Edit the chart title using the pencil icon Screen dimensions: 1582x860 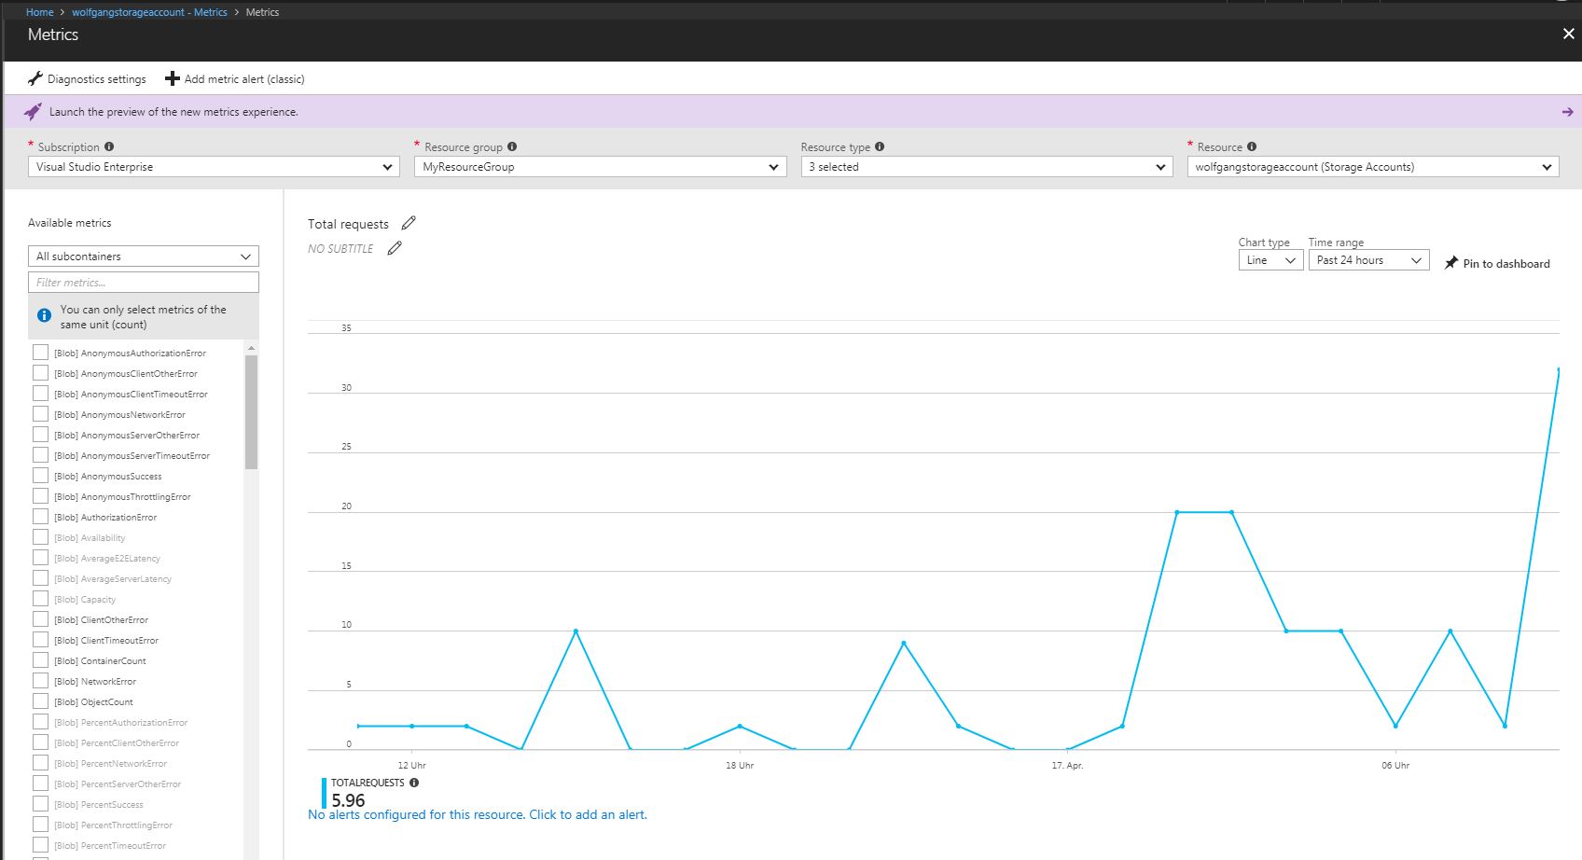coord(409,223)
